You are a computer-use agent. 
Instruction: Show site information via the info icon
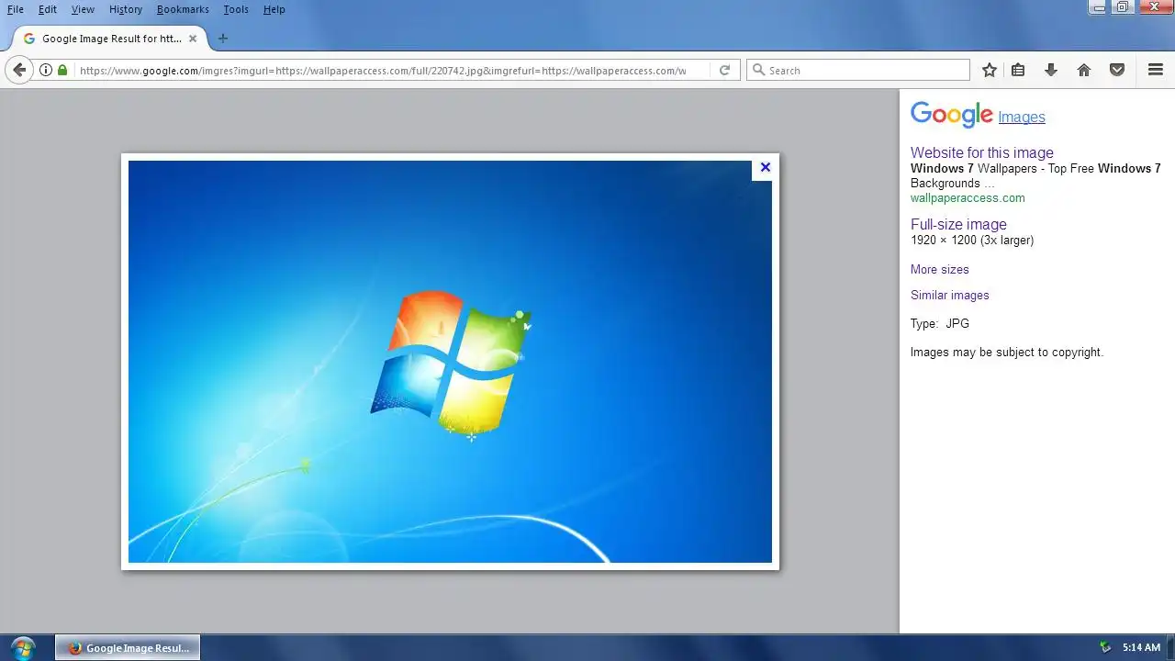(46, 70)
